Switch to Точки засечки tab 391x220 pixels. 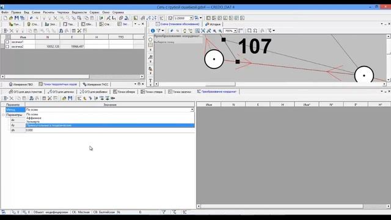[180, 92]
